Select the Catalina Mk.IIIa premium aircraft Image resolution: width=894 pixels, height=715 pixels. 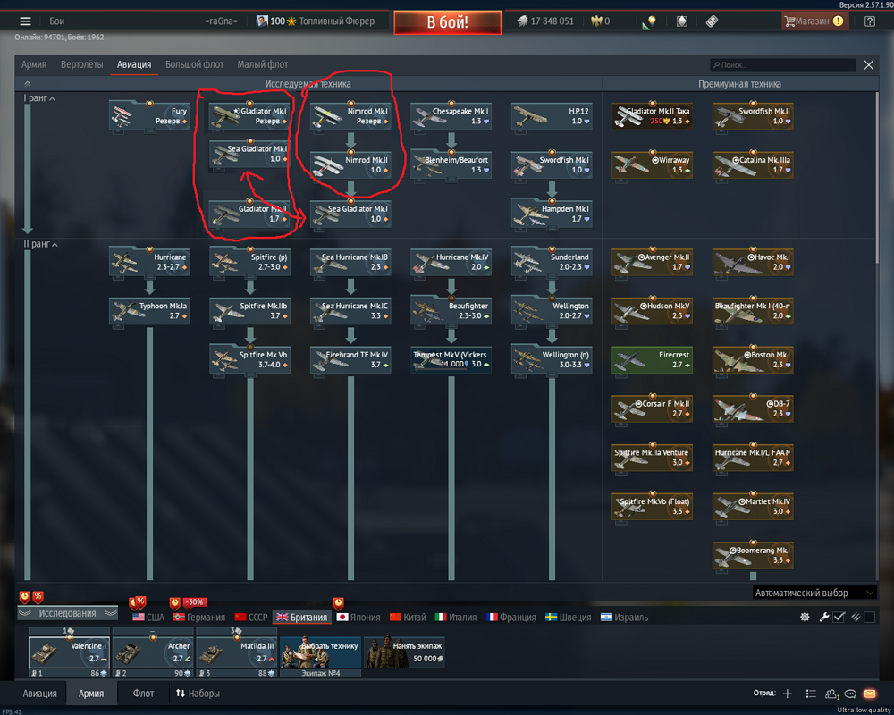click(753, 164)
